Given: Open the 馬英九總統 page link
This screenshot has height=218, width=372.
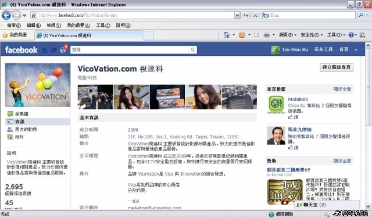Looking at the screenshot, I should click(x=300, y=130).
